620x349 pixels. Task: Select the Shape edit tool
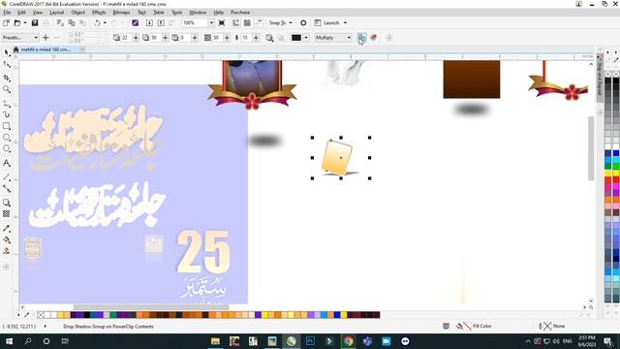[7, 65]
